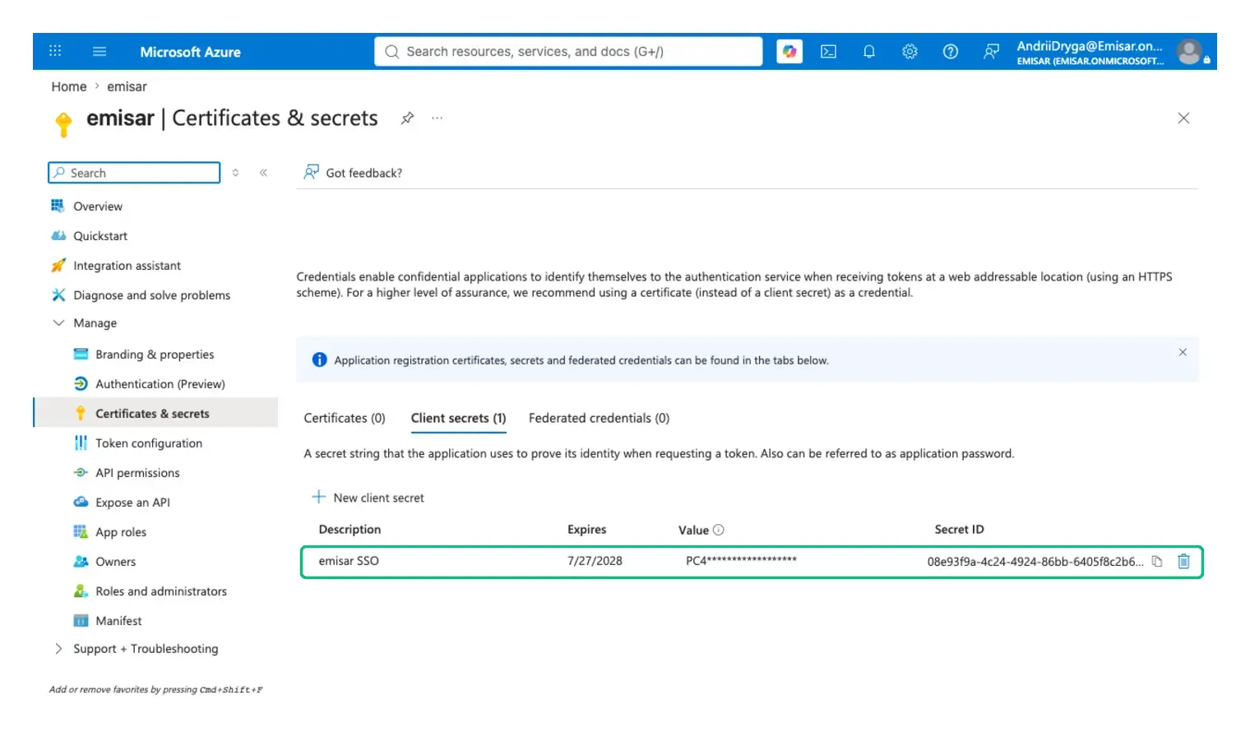Close the Certificates & secrets blade
Image resolution: width=1250 pixels, height=732 pixels.
(1183, 118)
